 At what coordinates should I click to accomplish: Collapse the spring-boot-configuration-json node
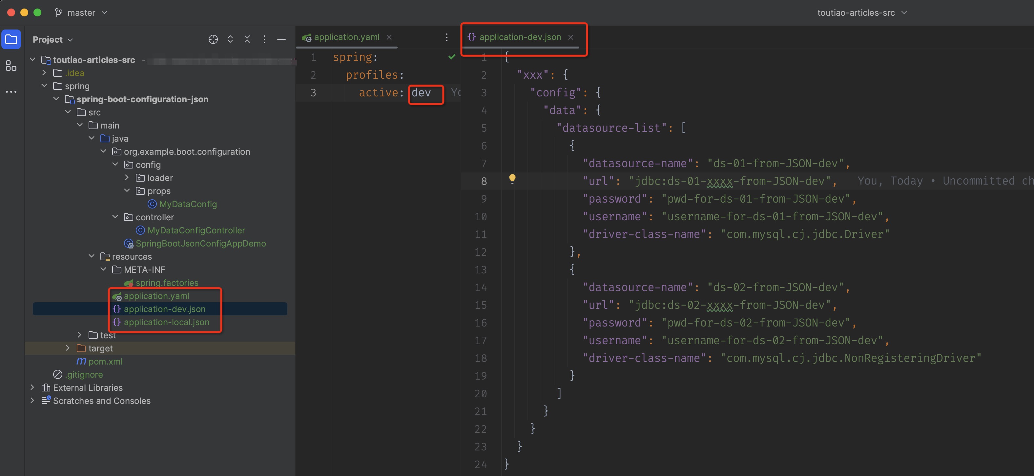56,99
